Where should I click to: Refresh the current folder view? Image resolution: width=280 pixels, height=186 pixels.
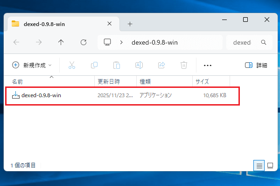(84, 42)
